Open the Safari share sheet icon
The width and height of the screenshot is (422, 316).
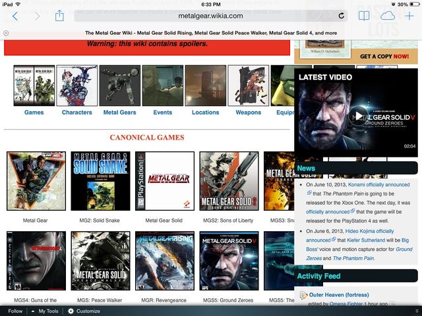click(x=59, y=15)
